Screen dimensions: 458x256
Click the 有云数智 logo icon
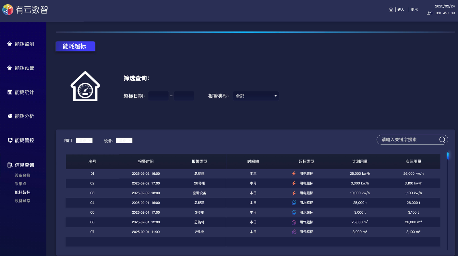tap(8, 10)
